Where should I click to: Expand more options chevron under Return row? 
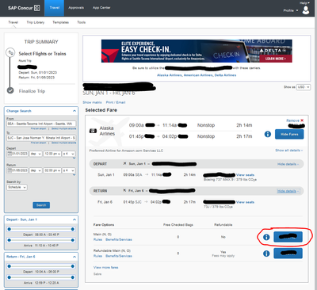[74, 175]
